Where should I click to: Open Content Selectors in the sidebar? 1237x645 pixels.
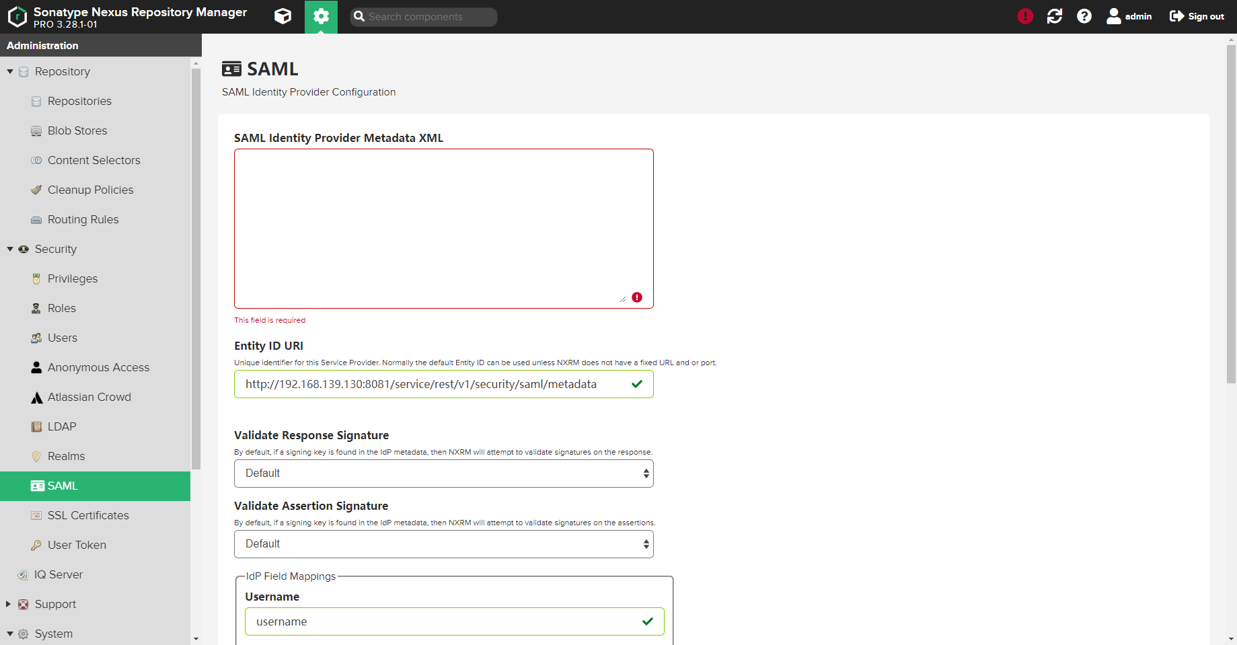[x=95, y=160]
